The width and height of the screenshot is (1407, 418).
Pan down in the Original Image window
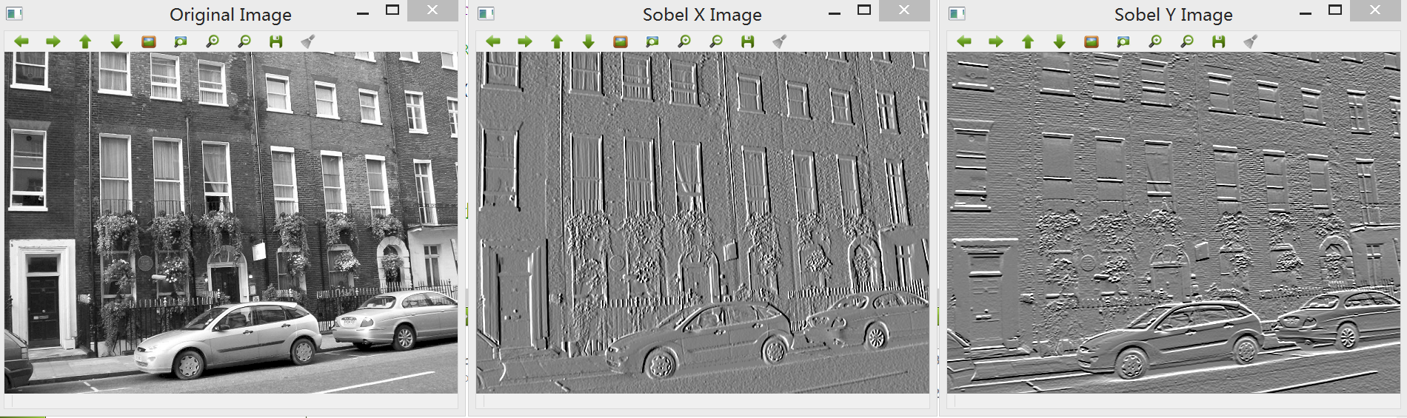(117, 41)
